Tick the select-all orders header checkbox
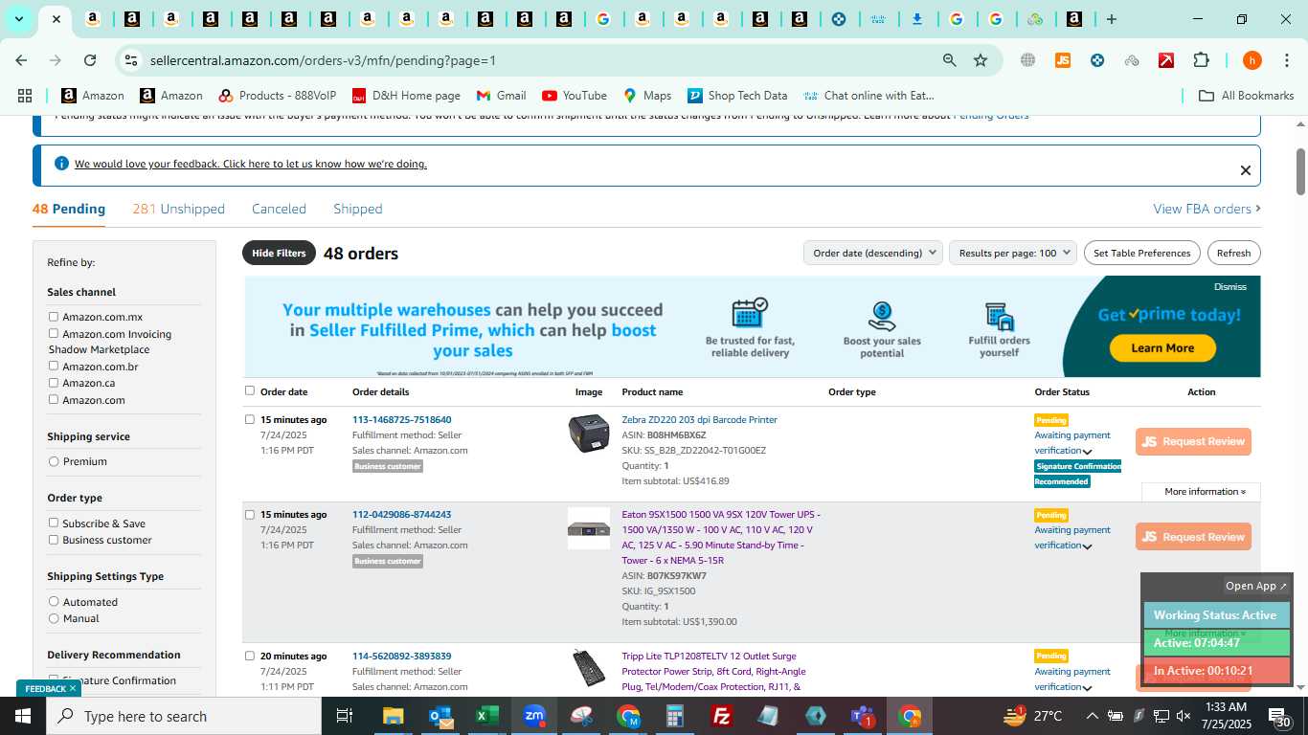Screen dimensions: 1308x735 250,390
